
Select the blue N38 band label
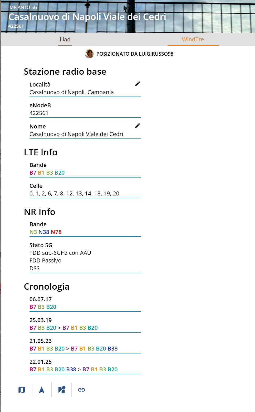point(44,232)
